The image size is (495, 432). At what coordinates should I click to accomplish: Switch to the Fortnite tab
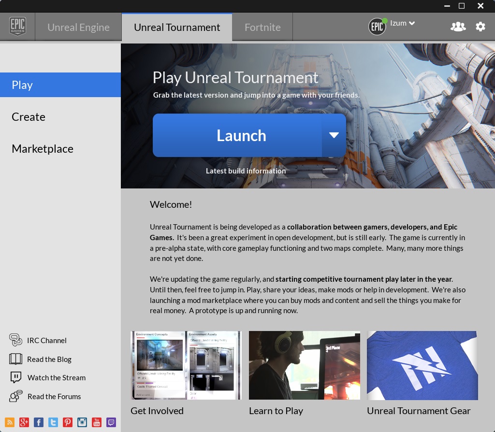point(262,28)
